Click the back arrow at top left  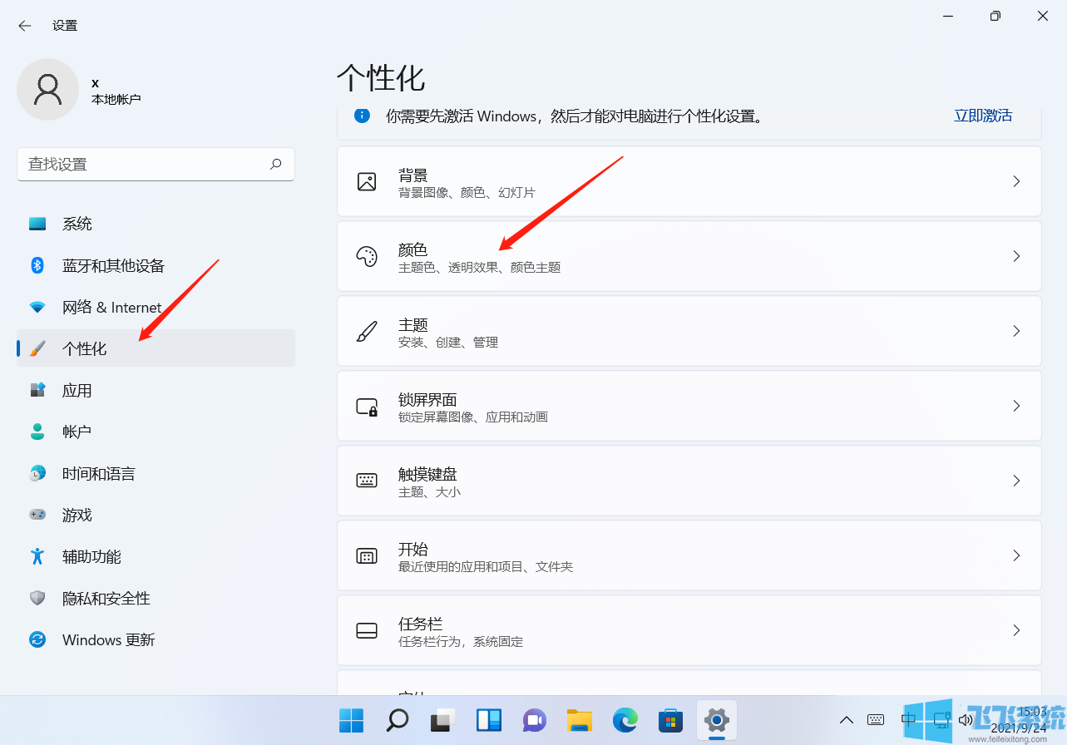(24, 25)
